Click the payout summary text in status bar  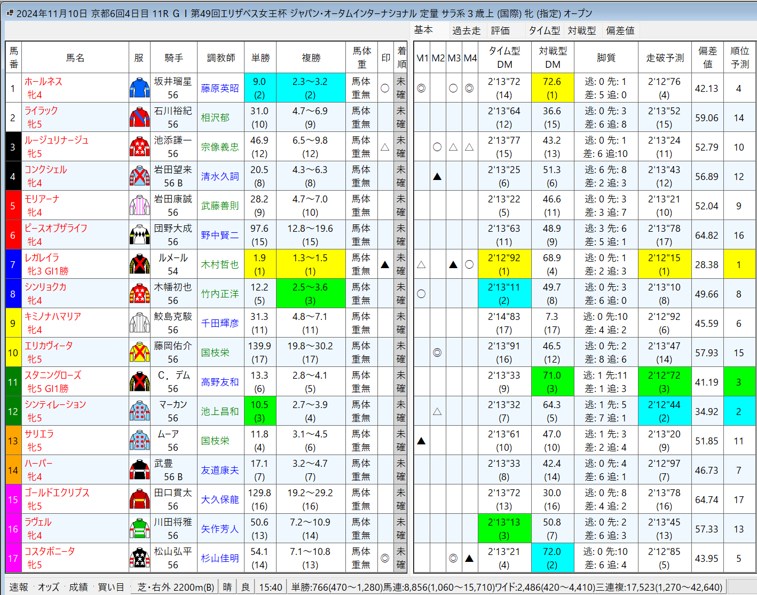click(507, 587)
